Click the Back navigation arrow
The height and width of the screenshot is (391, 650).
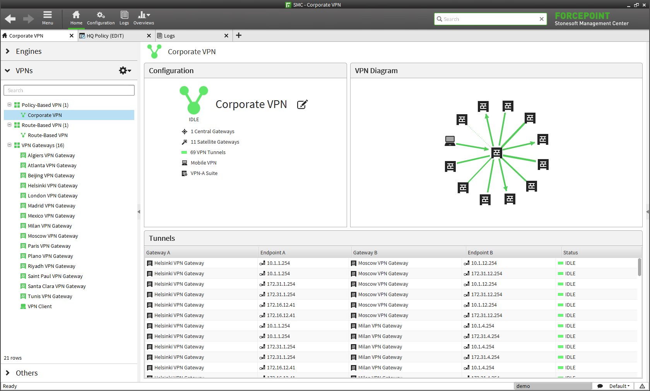coord(10,19)
